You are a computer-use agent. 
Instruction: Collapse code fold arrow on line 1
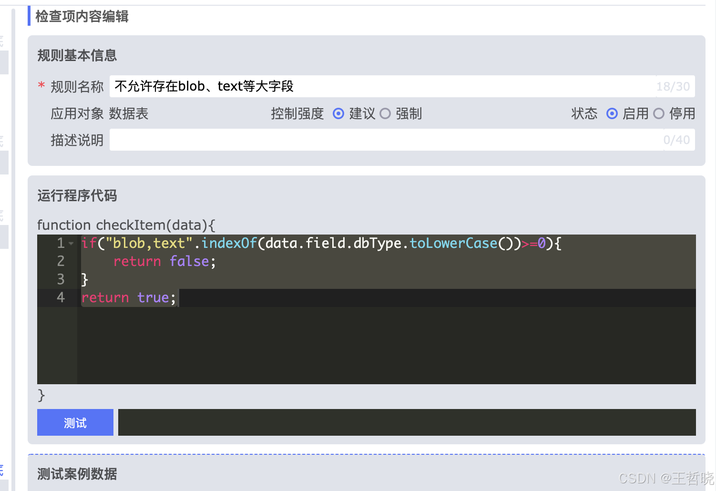[71, 244]
